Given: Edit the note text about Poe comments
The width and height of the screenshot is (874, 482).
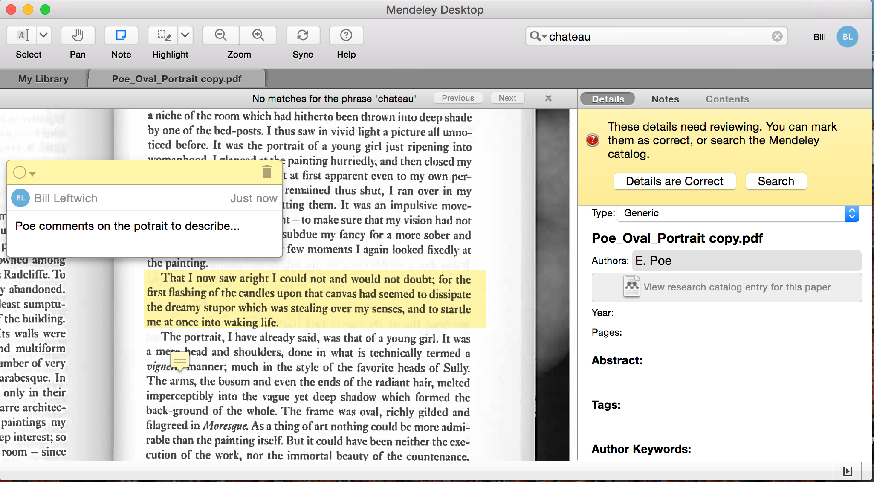Looking at the screenshot, I should [x=128, y=226].
